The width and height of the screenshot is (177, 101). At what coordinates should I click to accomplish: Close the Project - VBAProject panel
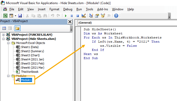[x=70, y=22]
